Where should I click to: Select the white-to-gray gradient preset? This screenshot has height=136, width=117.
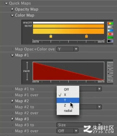[x=110, y=27]
